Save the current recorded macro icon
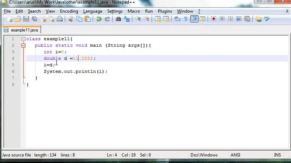 click(x=247, y=19)
